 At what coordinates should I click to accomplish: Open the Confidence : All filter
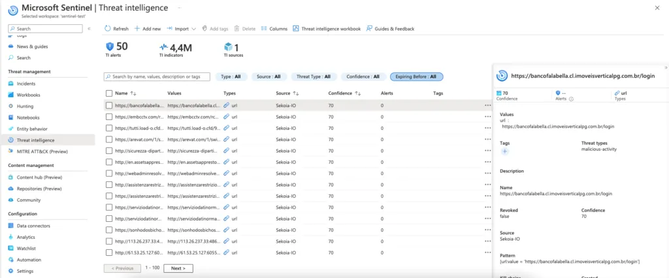363,77
